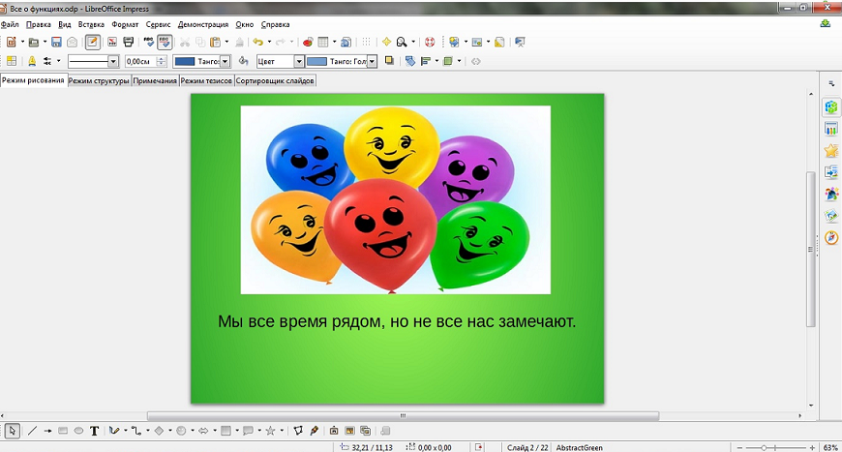Click the AbstractGreen slide master label

pyautogui.click(x=579, y=447)
